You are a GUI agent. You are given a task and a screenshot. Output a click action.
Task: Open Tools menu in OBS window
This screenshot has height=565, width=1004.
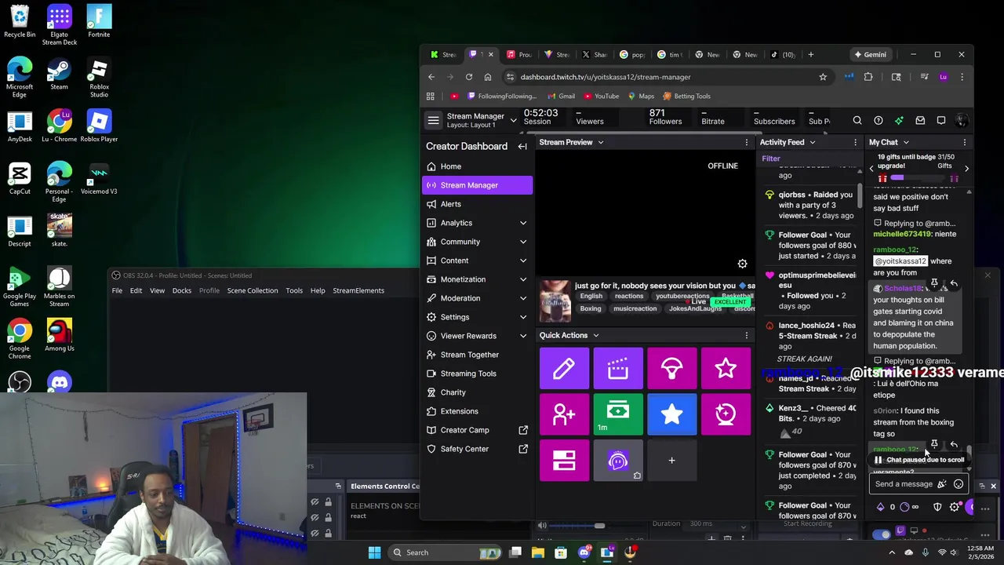coord(294,290)
